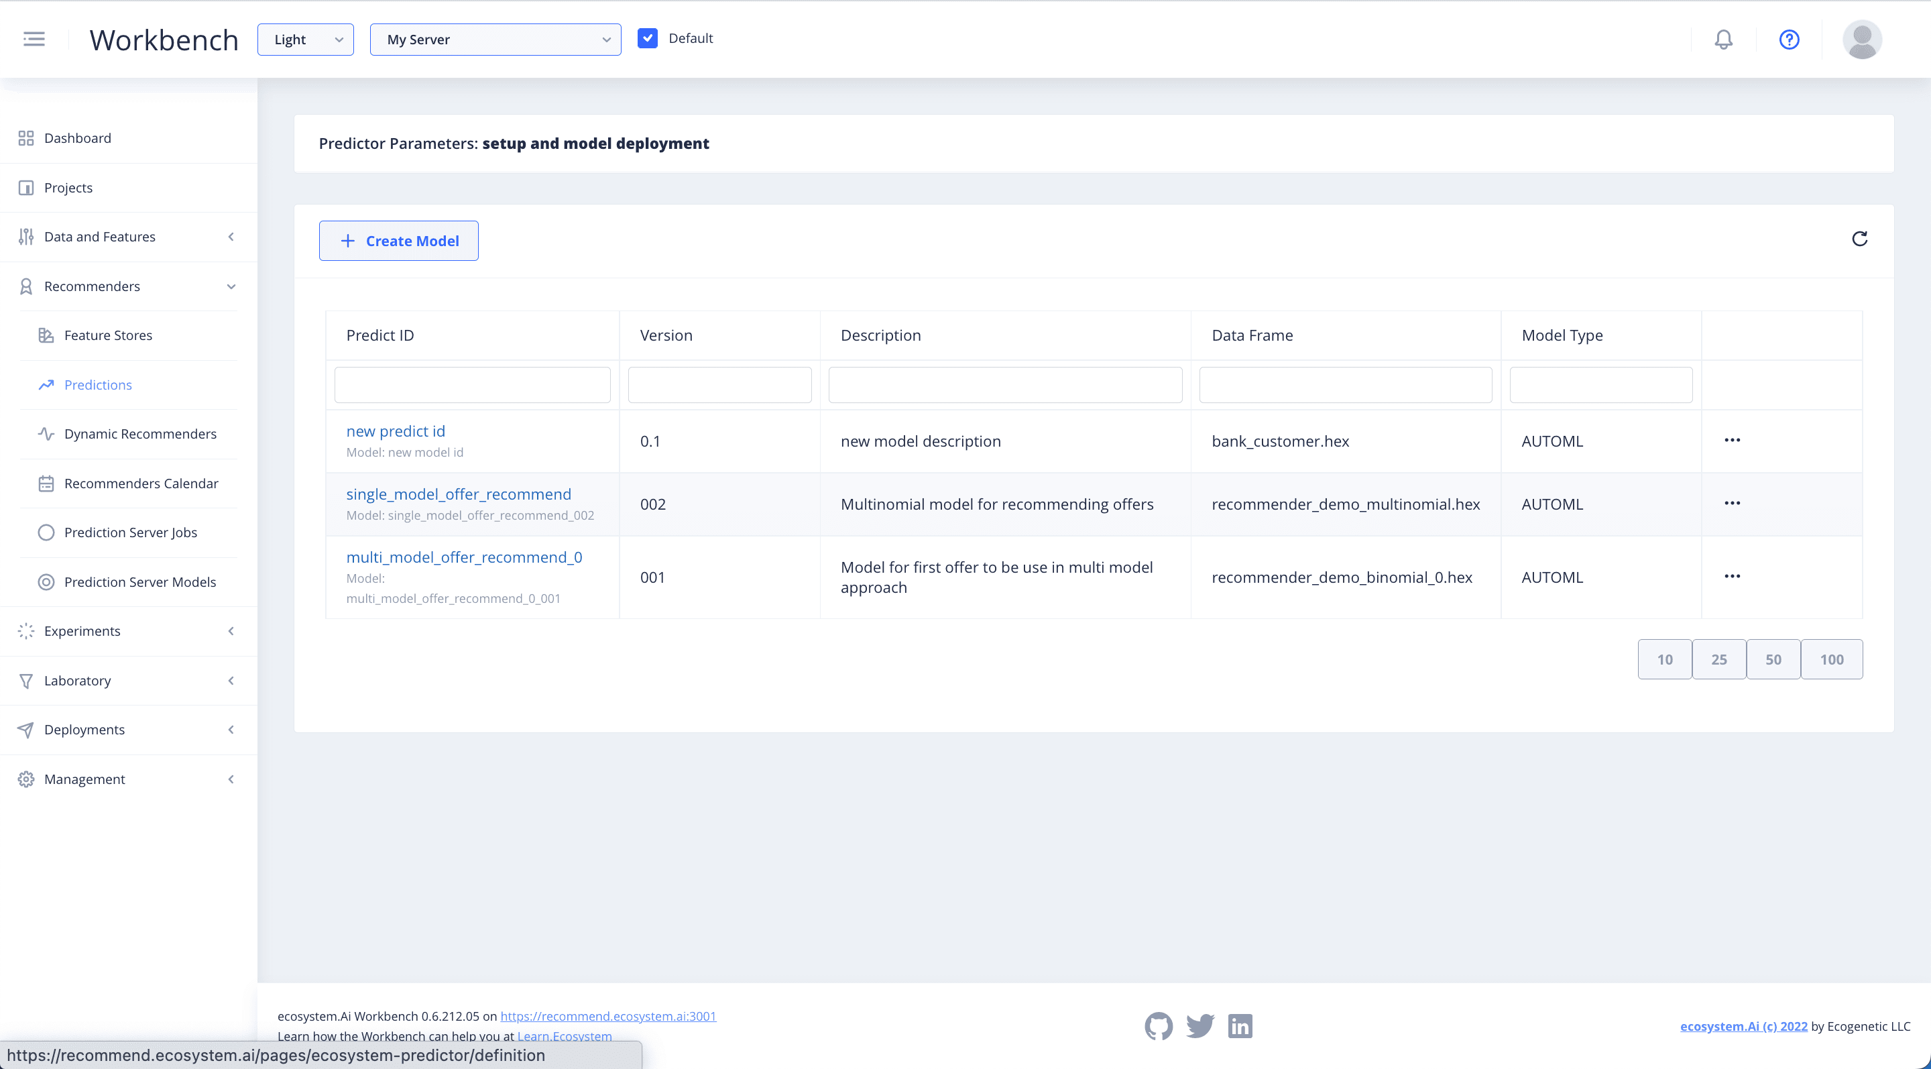This screenshot has width=1931, height=1069.
Task: Click the Create Model button
Action: (399, 241)
